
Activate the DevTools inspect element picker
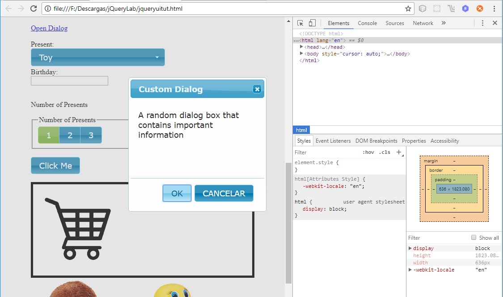click(x=300, y=23)
